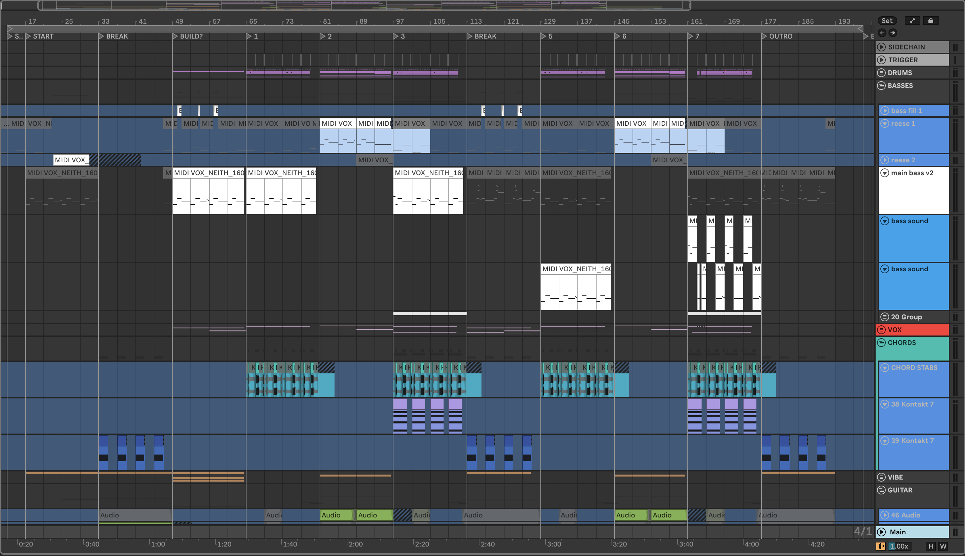This screenshot has height=556, width=965.
Task: Select gray Audio clip at first BREAK
Action: point(134,515)
